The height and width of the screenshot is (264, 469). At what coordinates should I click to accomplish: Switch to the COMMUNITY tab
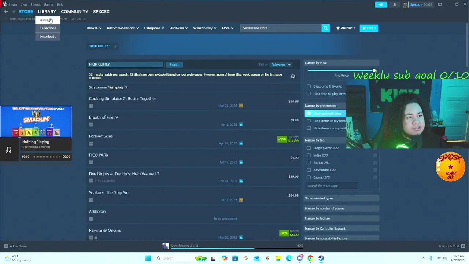(74, 12)
